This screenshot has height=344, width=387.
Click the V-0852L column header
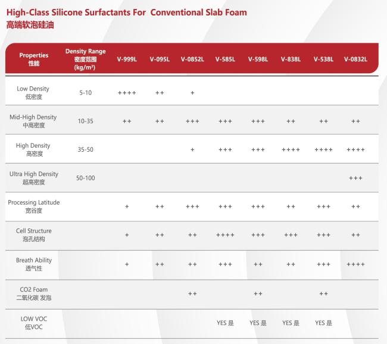point(192,60)
